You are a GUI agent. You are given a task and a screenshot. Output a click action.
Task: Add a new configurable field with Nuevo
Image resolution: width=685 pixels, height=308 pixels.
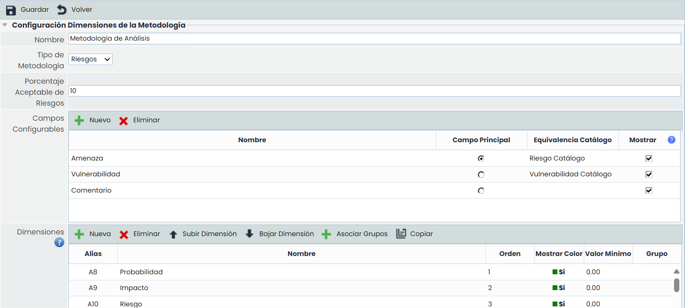[x=80, y=120]
